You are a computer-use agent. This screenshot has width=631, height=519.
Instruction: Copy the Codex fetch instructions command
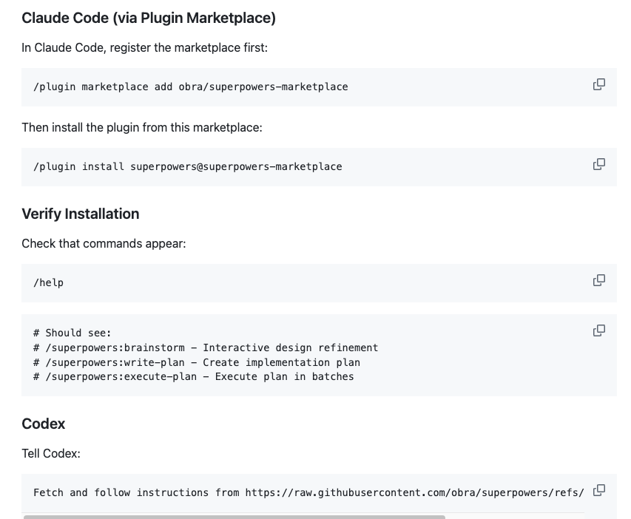599,490
